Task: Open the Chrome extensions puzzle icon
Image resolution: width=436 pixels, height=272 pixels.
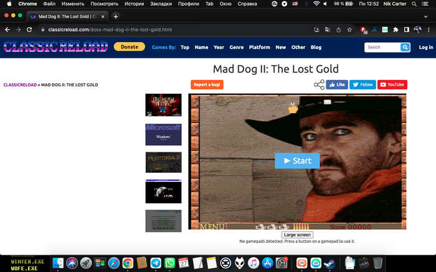Action: click(x=396, y=30)
